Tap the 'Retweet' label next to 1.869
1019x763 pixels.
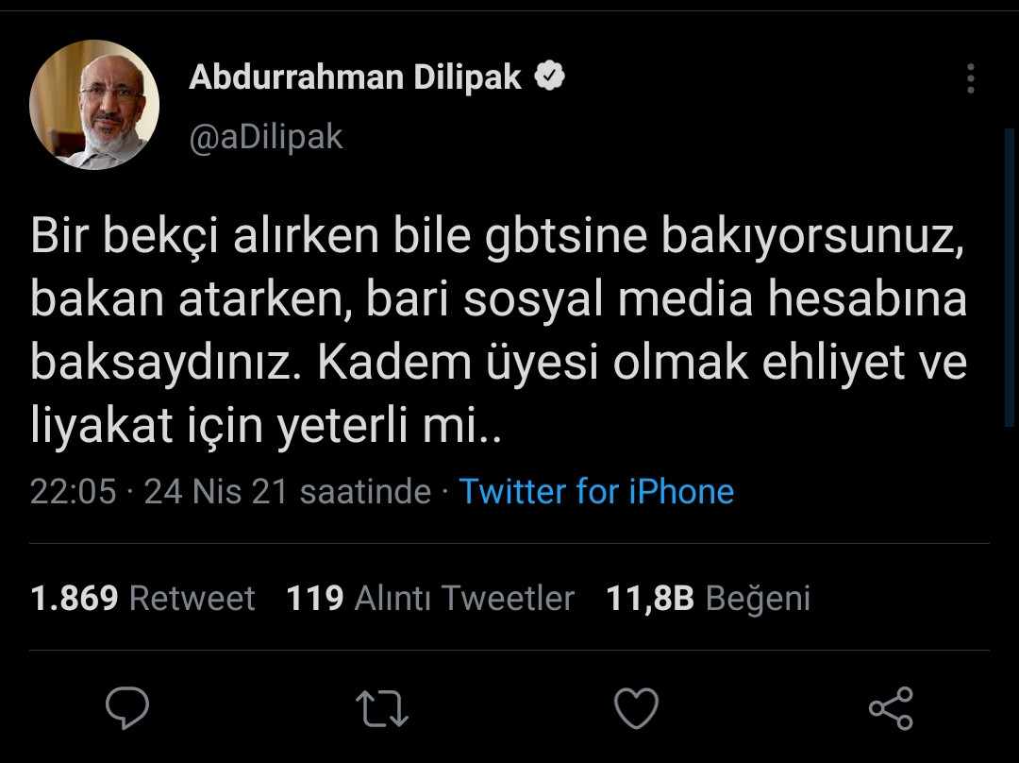[191, 598]
